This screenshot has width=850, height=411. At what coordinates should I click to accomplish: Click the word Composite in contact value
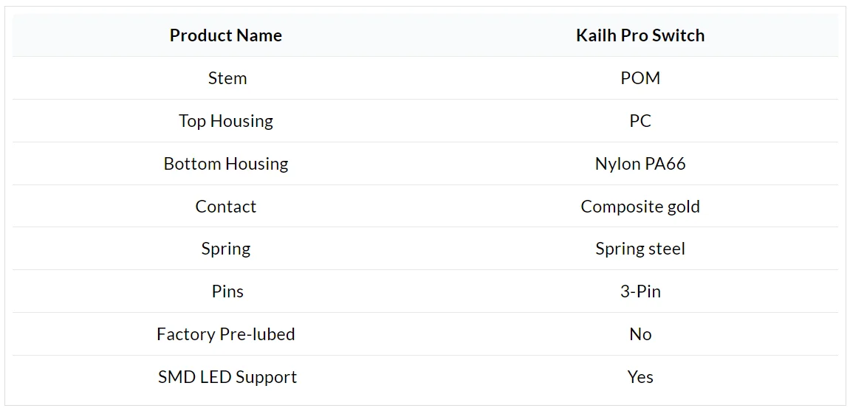(x=620, y=207)
